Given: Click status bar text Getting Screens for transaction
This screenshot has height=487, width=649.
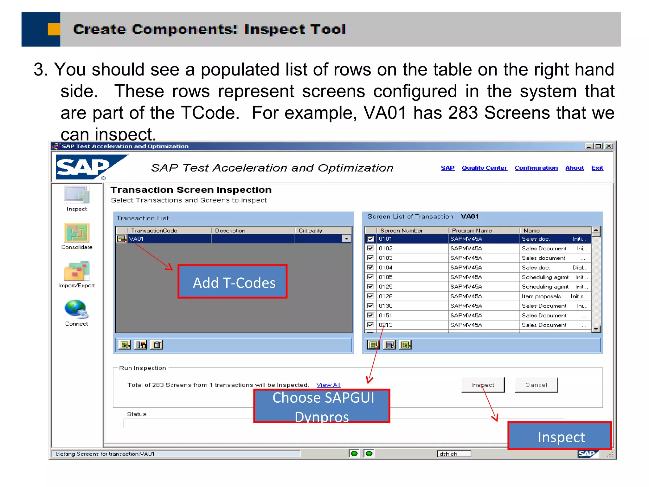Looking at the screenshot, I should (x=105, y=454).
